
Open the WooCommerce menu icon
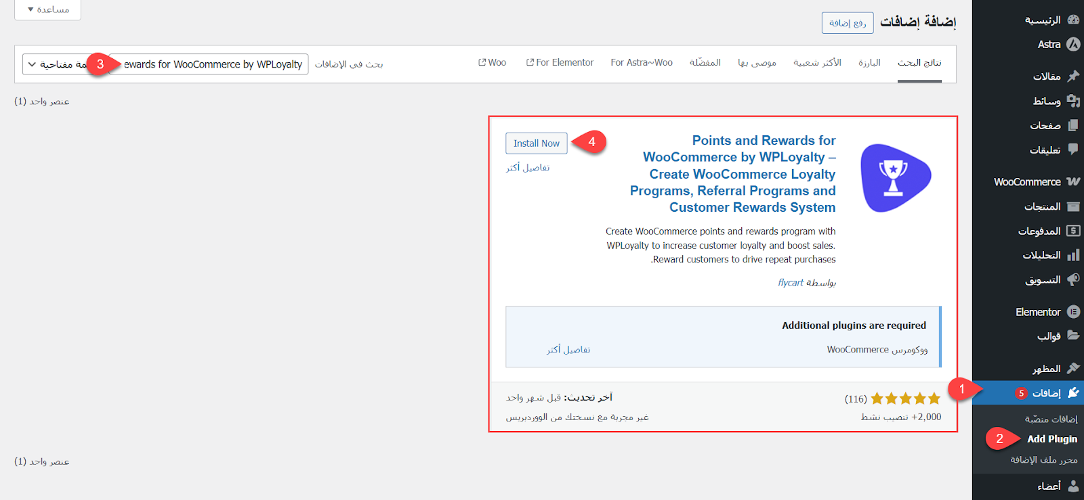coord(1073,181)
